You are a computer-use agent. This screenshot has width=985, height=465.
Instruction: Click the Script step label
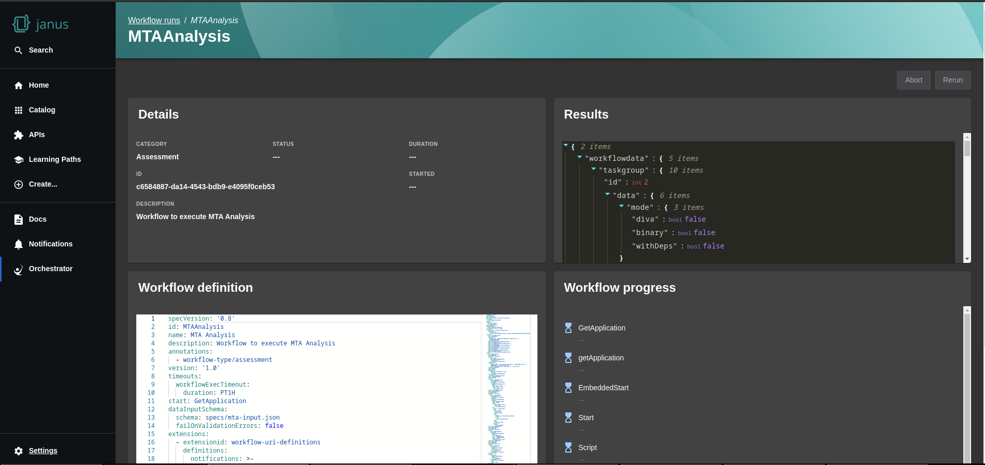coord(587,447)
